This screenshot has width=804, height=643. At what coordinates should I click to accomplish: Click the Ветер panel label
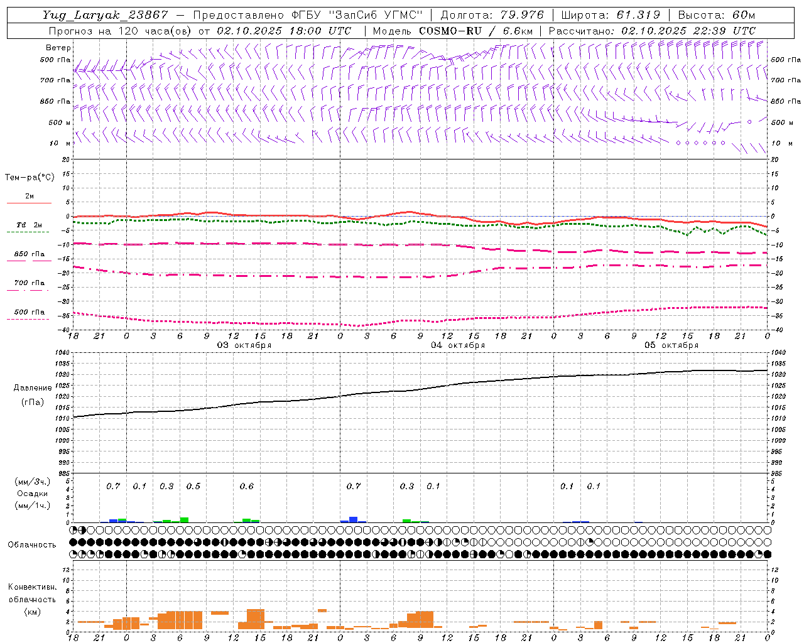(58, 48)
